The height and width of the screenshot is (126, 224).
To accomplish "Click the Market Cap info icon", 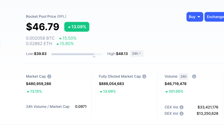I will pos(49,76).
